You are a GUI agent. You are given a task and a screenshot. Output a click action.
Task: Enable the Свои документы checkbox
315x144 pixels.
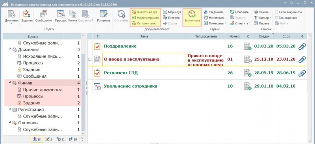pos(276,12)
